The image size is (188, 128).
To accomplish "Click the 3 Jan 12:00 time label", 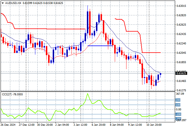I will [x=80, y=125].
